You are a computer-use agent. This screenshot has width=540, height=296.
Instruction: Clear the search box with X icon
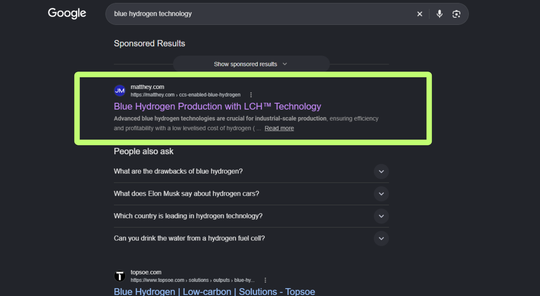pos(420,14)
